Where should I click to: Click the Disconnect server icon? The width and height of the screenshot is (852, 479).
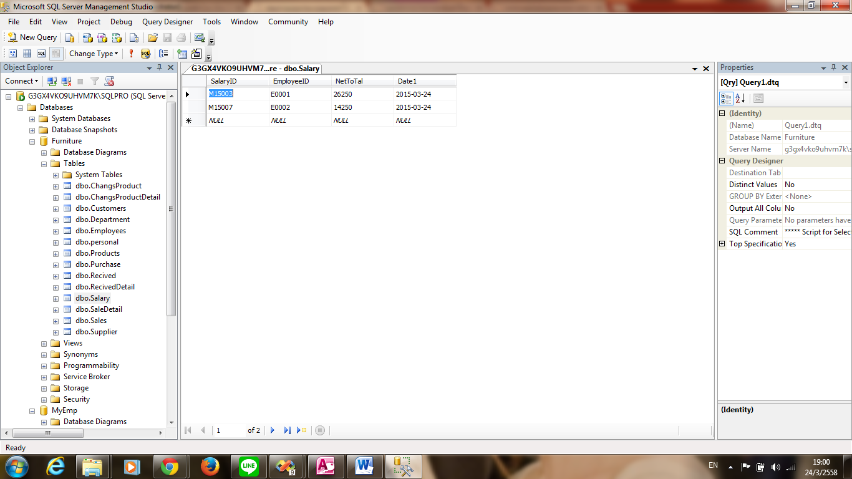pos(66,81)
